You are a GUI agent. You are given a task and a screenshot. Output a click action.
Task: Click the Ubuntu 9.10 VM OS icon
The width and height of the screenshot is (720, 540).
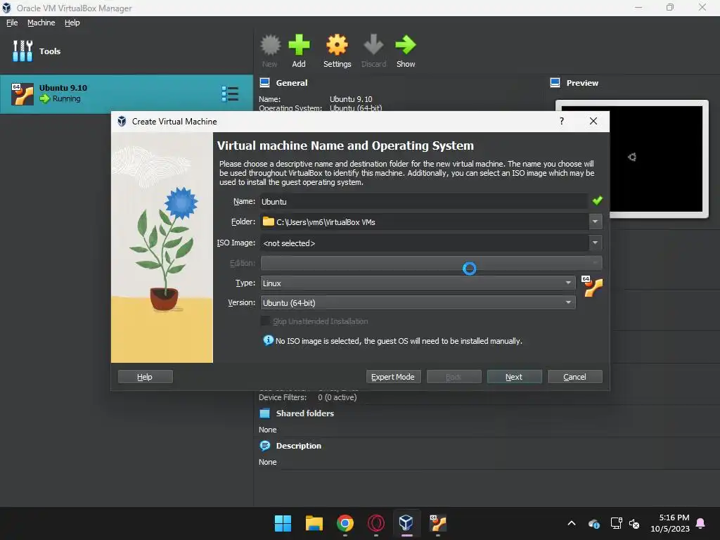pos(22,94)
